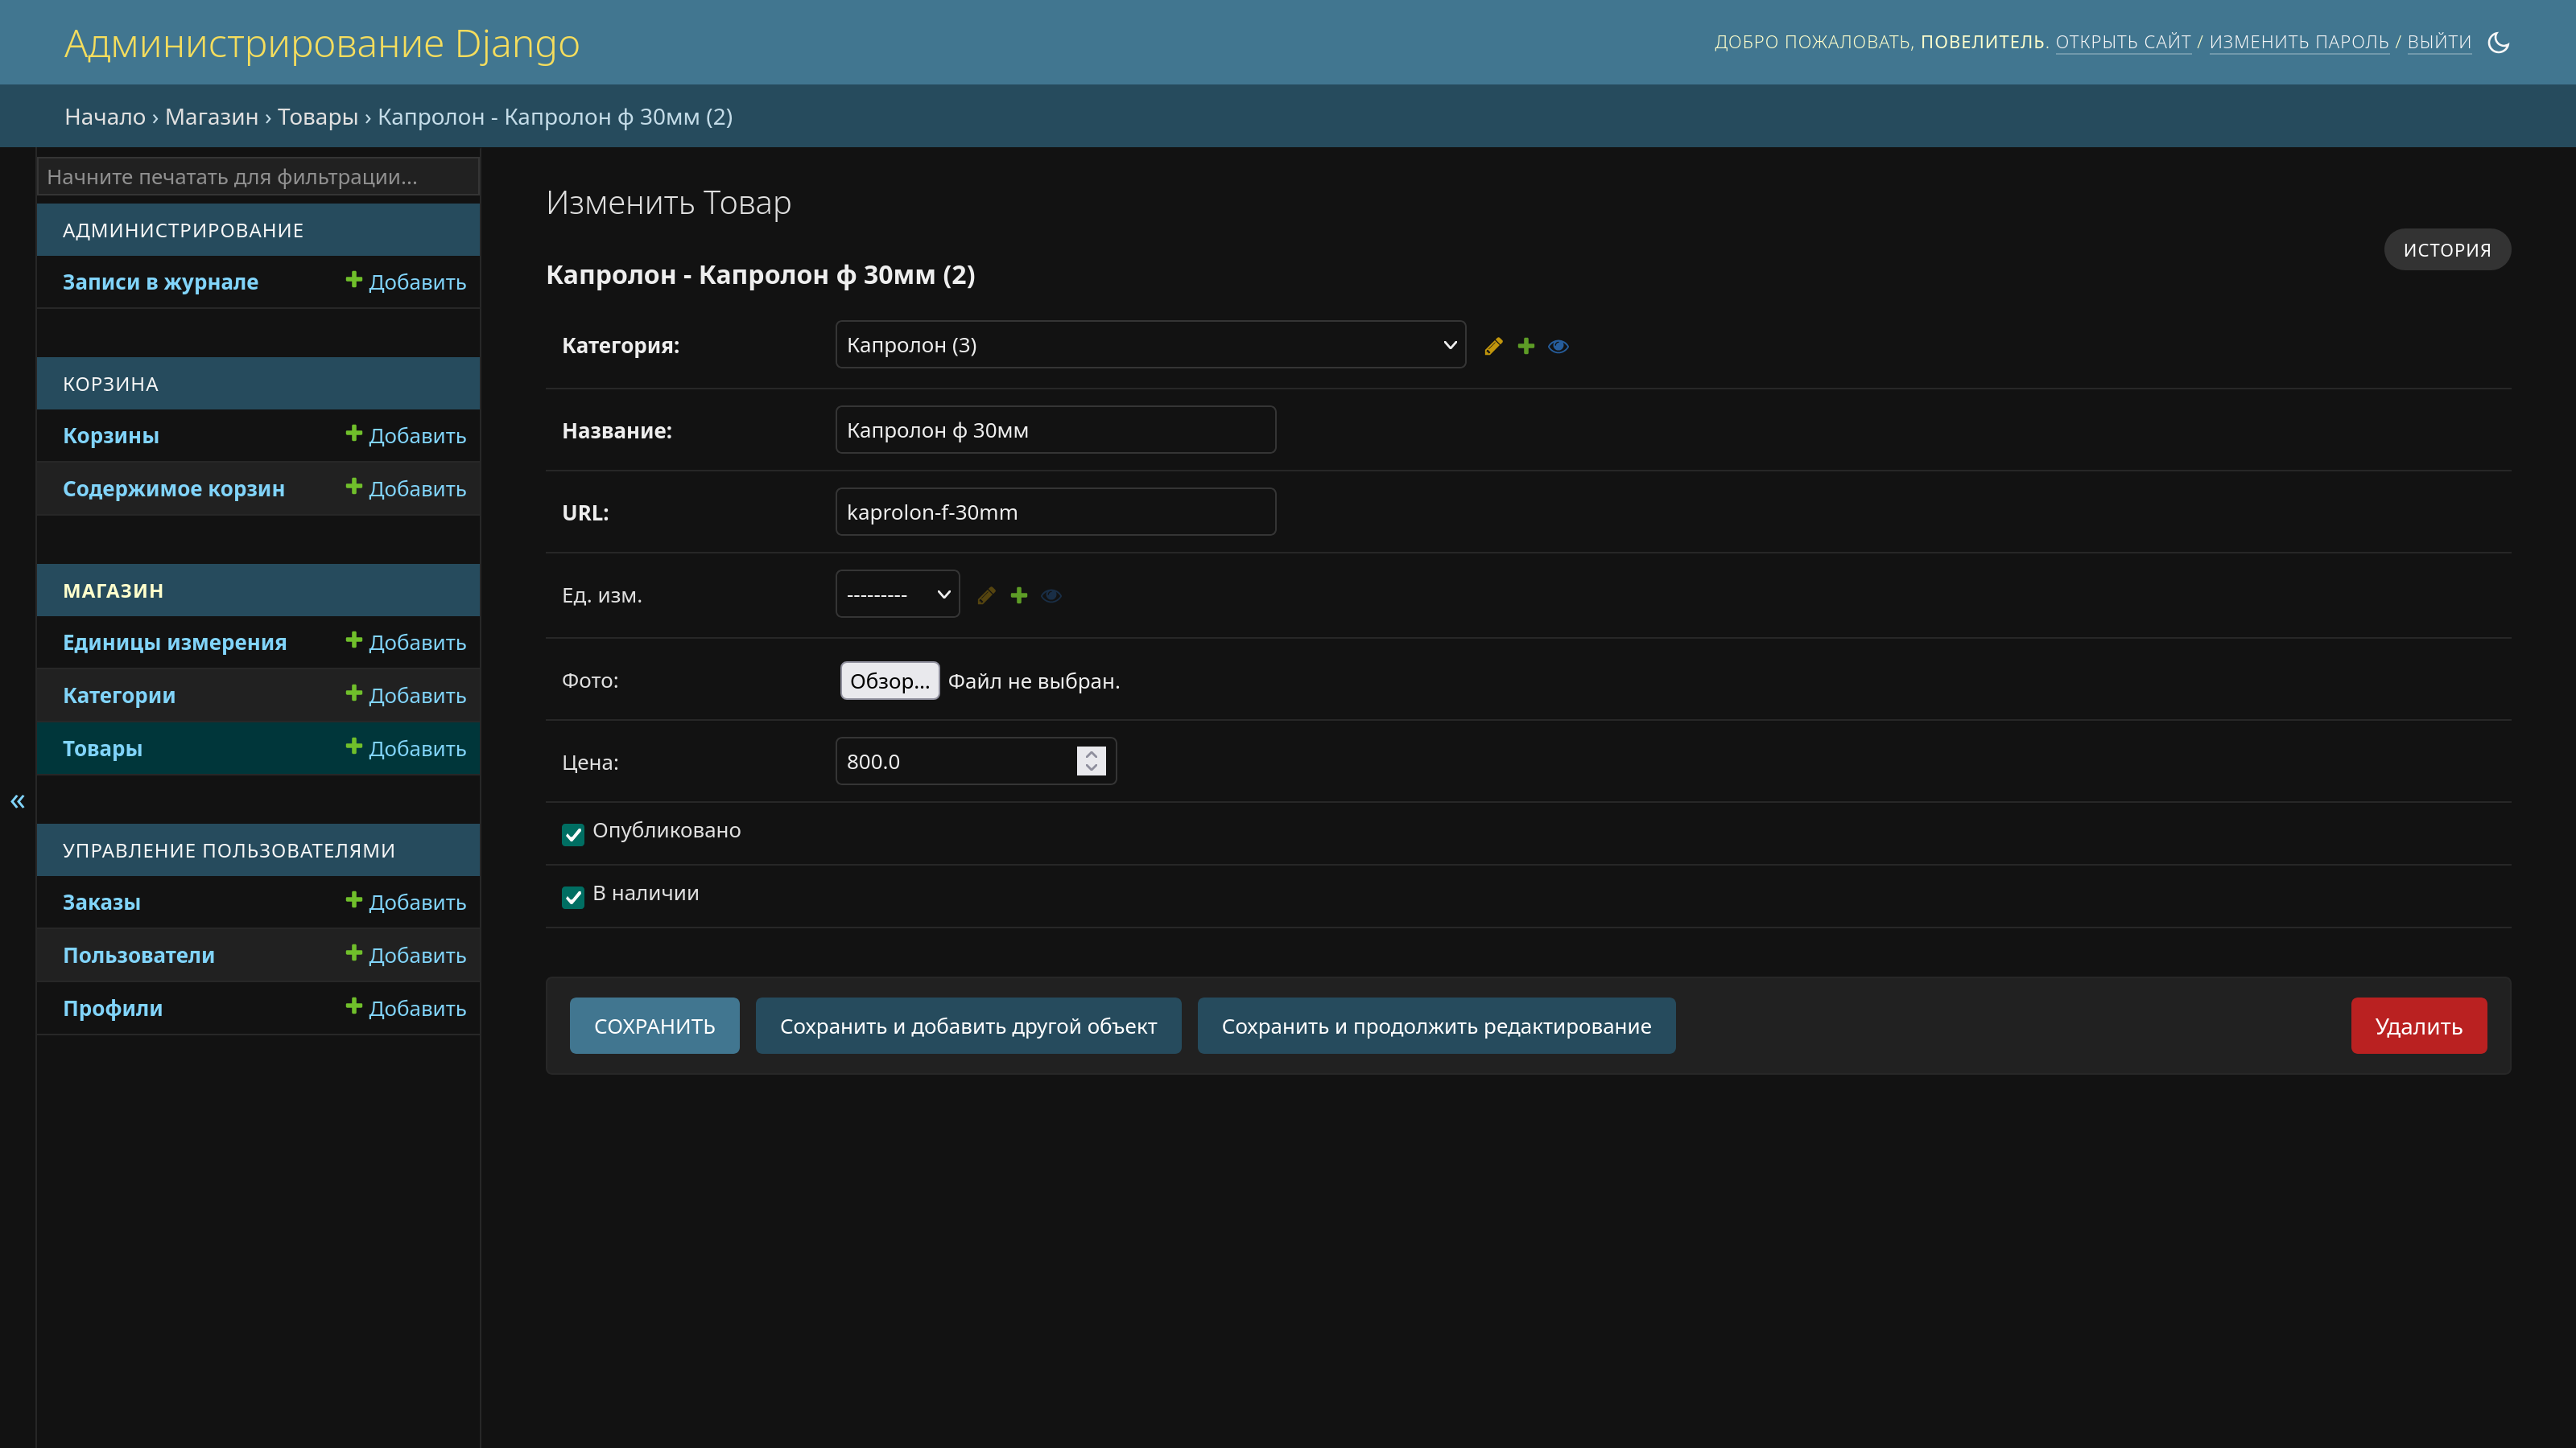The image size is (2576, 1448).
Task: Add another category with green plus icon
Action: point(1526,346)
